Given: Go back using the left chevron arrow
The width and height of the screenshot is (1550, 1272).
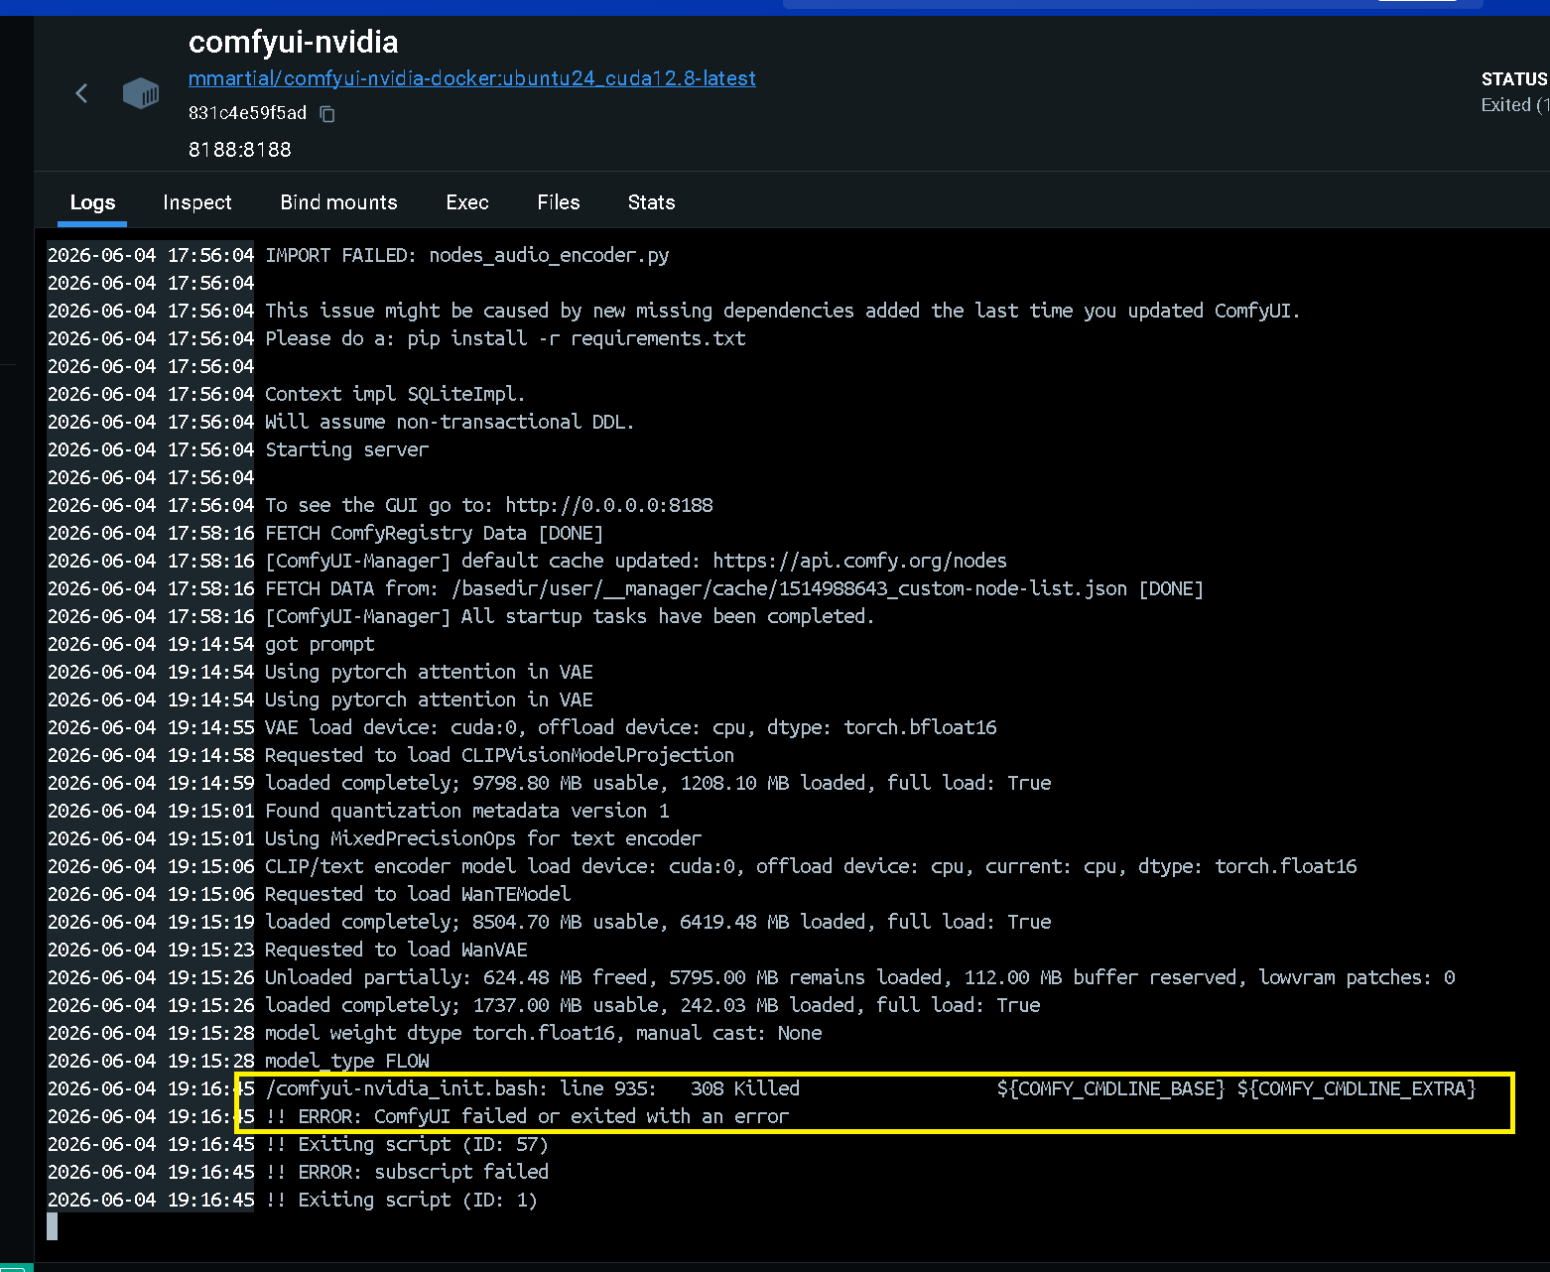Looking at the screenshot, I should point(81,93).
